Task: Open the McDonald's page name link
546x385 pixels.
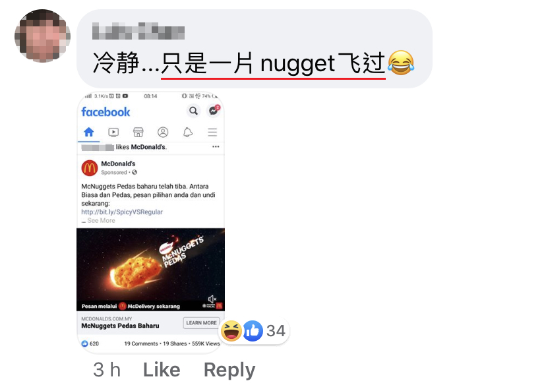Action: 118,163
